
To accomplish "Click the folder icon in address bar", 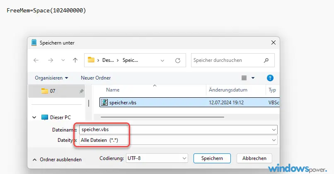I will point(91,60).
